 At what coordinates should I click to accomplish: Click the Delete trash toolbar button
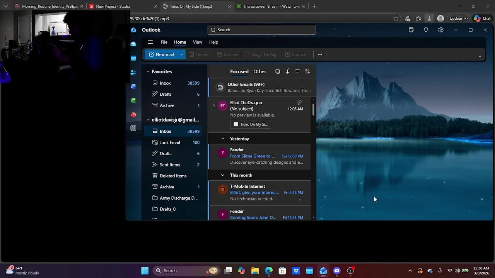[x=199, y=54]
